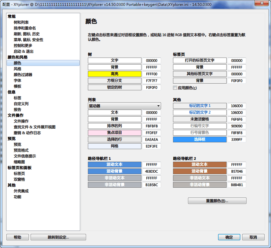Focus the 909090 hex value field
The height and width of the screenshot is (248, 271).
[x=237, y=126]
